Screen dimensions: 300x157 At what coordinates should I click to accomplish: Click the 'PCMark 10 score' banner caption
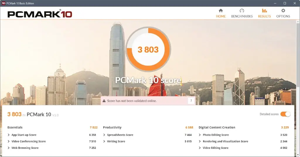tap(148, 80)
